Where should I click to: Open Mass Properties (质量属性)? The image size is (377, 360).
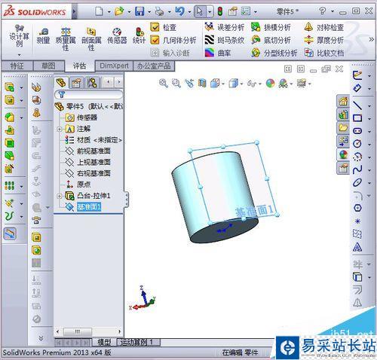click(x=66, y=39)
